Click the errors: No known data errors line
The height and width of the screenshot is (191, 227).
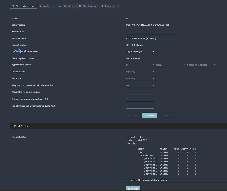pos(147,180)
